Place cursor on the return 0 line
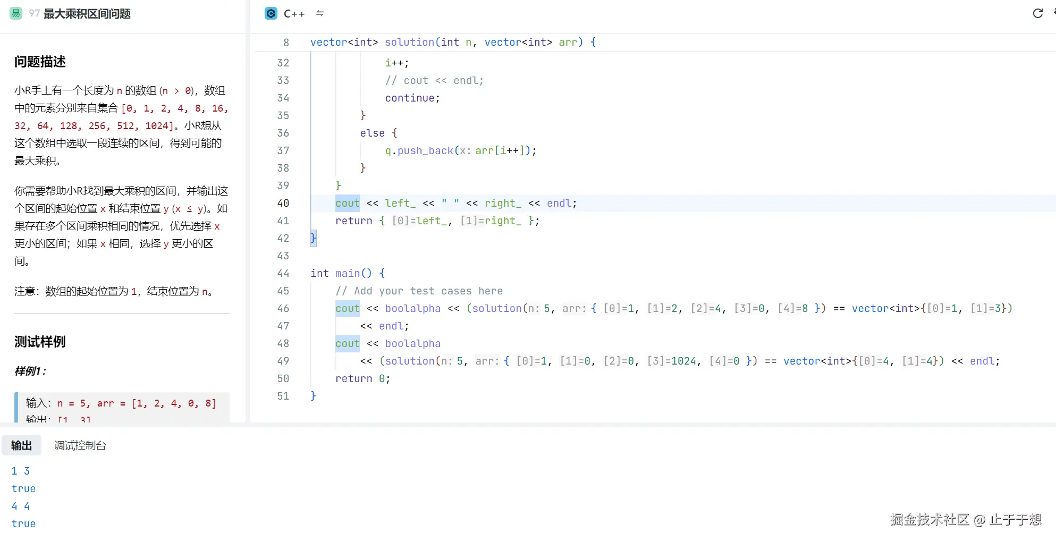Viewport: 1056px width, 541px height. [362, 379]
